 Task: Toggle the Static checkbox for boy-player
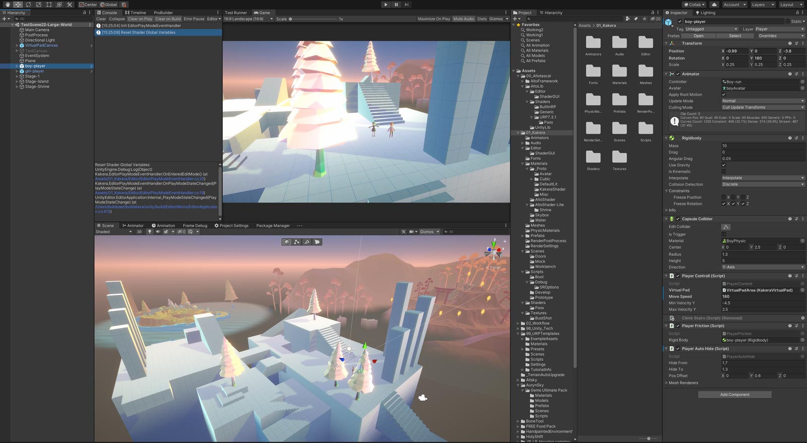788,22
